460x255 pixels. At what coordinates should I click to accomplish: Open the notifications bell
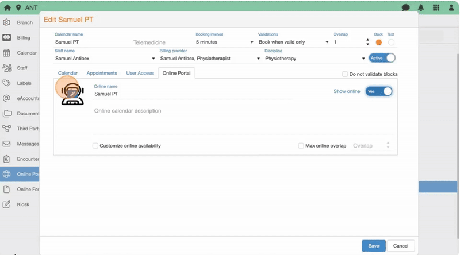tap(421, 8)
